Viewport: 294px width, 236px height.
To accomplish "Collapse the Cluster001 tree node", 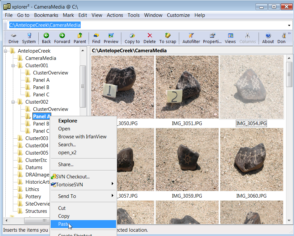I will tap(13, 66).
